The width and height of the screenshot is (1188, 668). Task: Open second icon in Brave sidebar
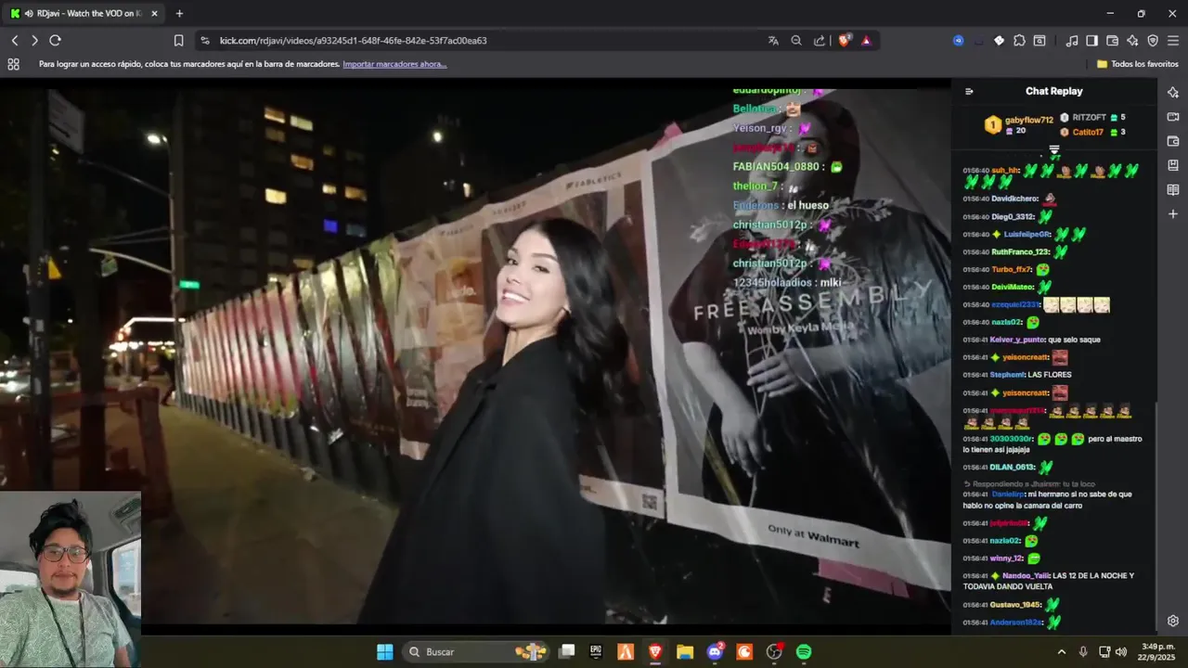tap(1173, 117)
